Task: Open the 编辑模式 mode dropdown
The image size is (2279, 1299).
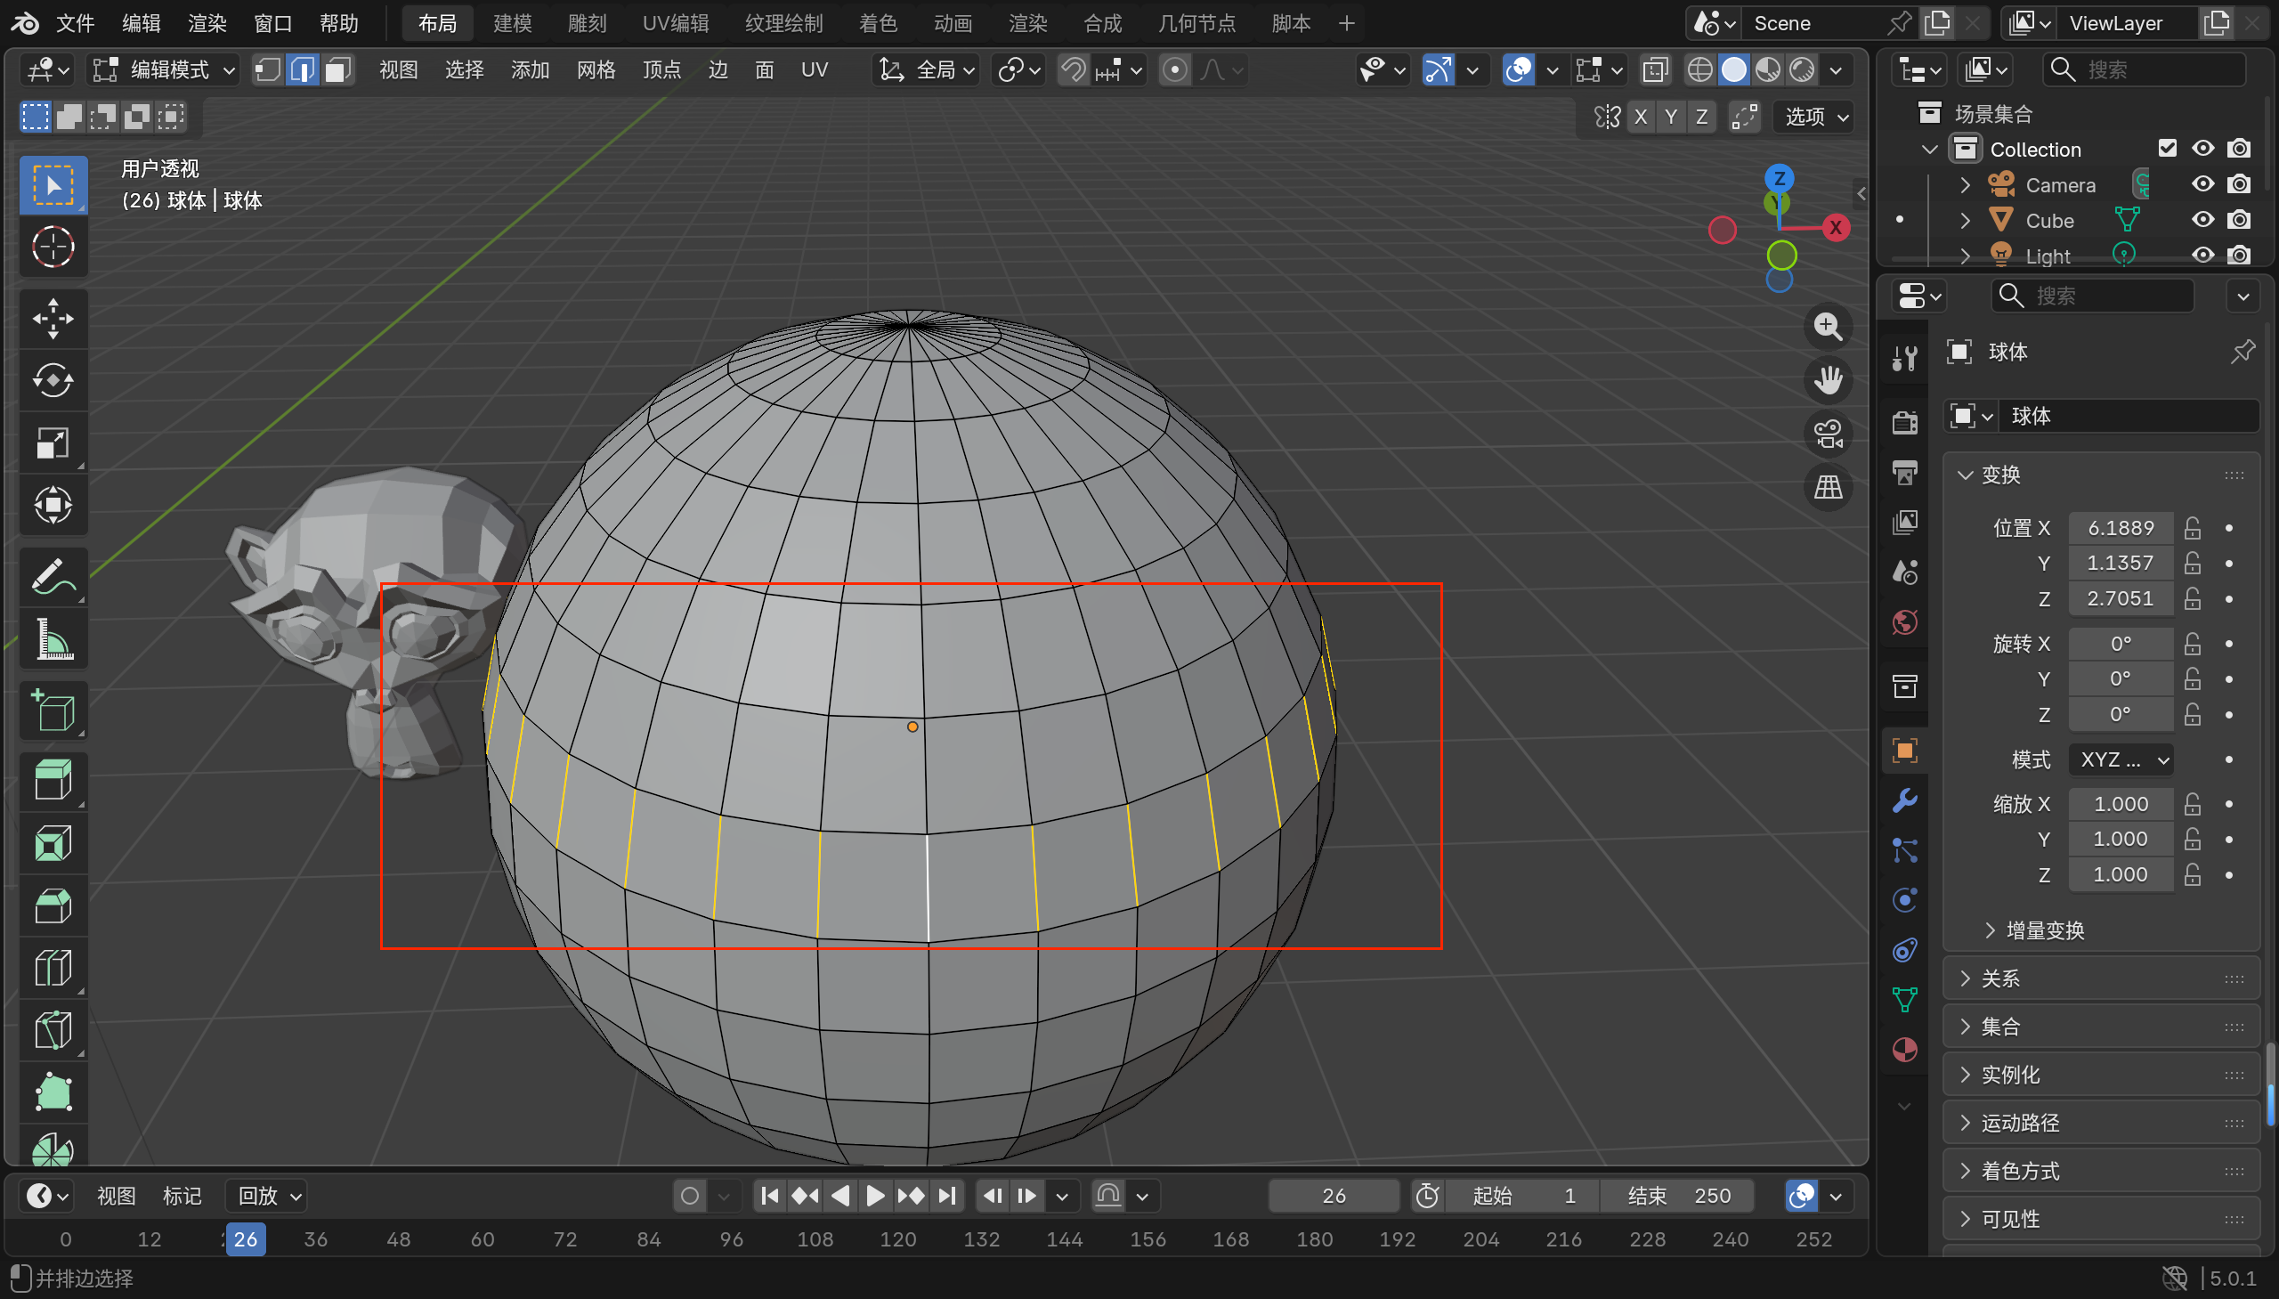Action: point(165,69)
